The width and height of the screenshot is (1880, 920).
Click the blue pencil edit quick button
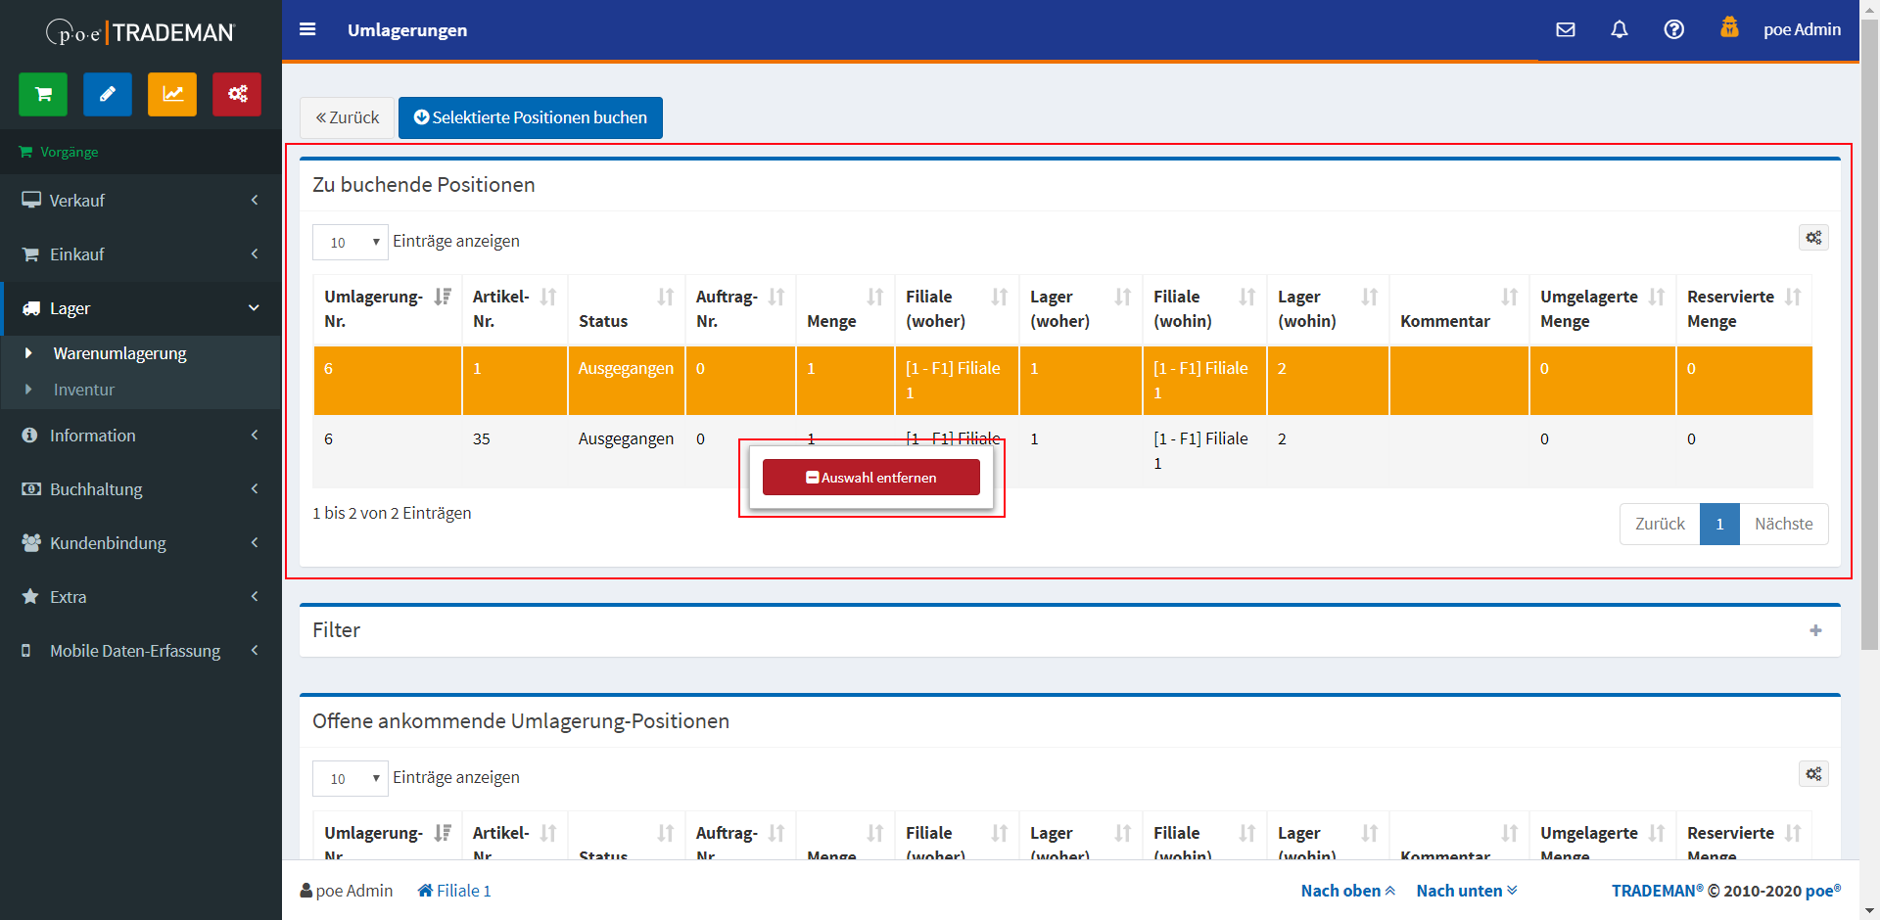(x=108, y=95)
